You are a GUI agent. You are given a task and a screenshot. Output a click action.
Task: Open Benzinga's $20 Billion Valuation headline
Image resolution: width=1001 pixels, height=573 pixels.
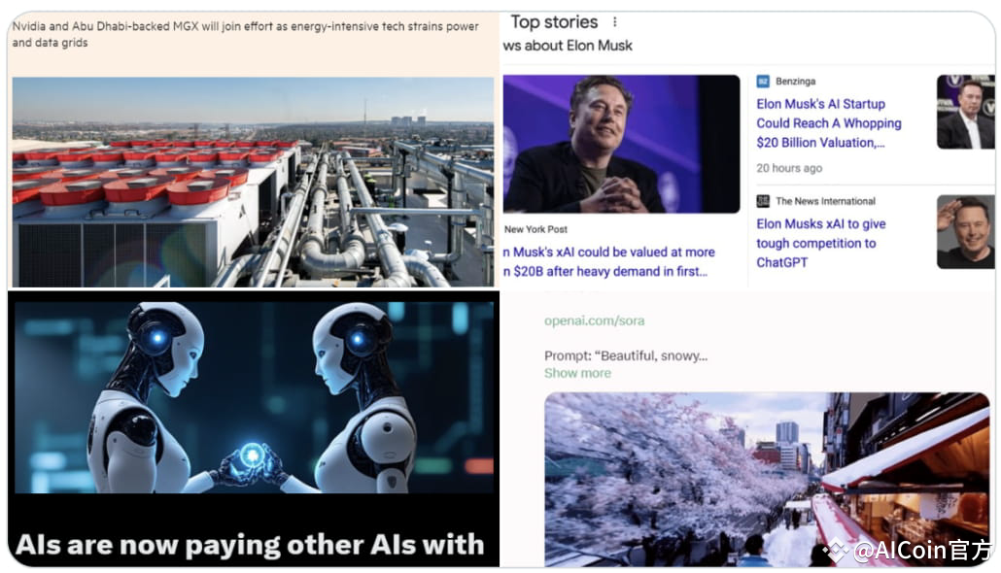(x=829, y=123)
